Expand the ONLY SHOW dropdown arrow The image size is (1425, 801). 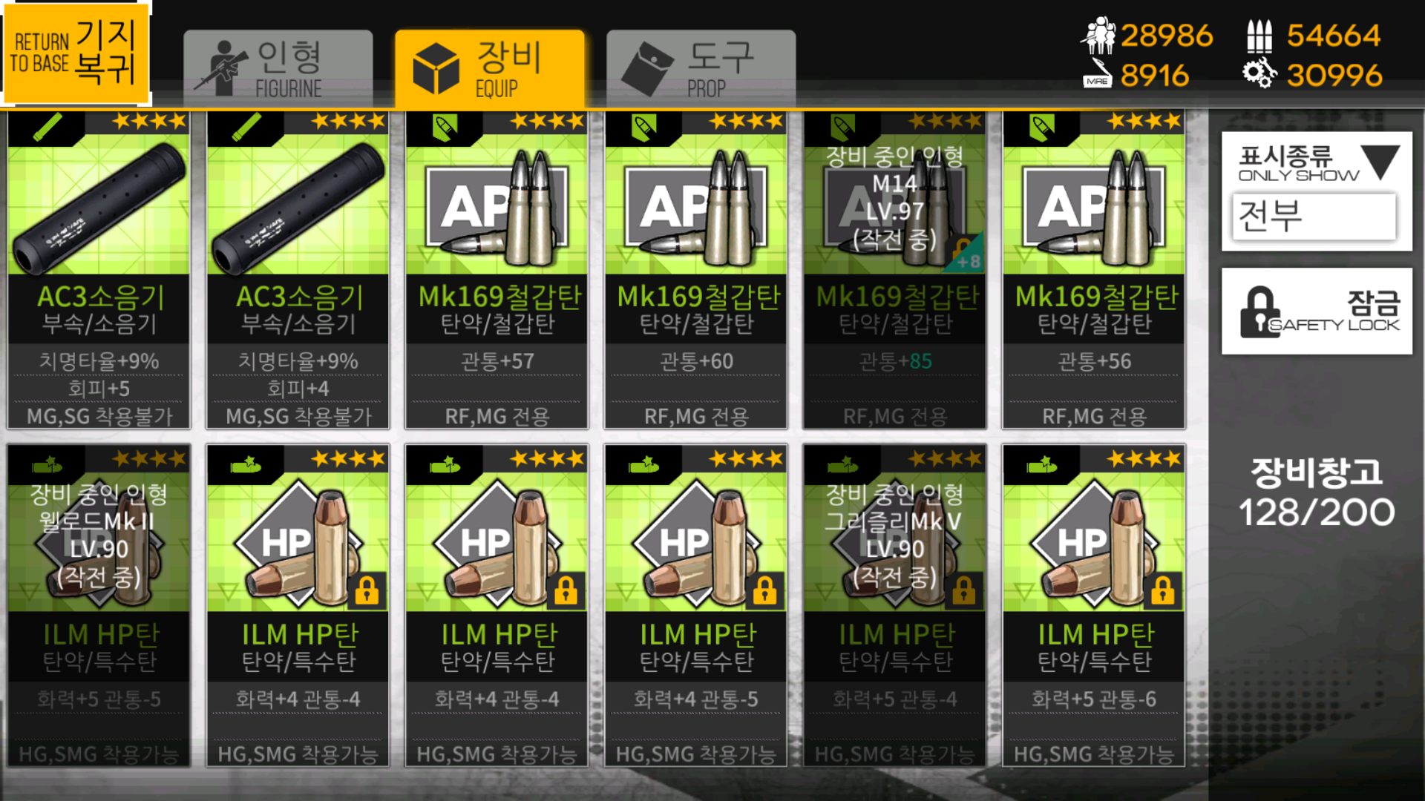click(1380, 162)
